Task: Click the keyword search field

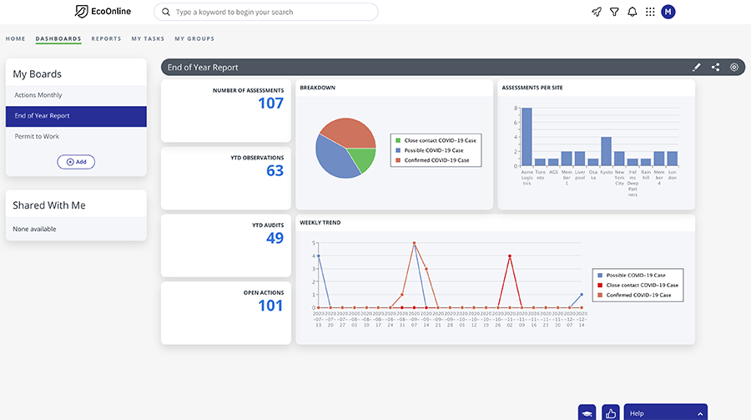Action: tap(266, 12)
